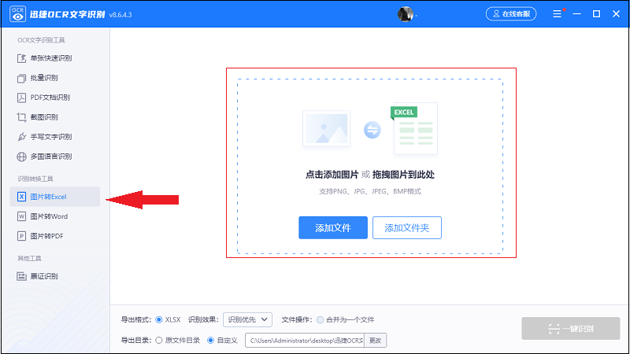Click 一键识别 button

pyautogui.click(x=571, y=329)
